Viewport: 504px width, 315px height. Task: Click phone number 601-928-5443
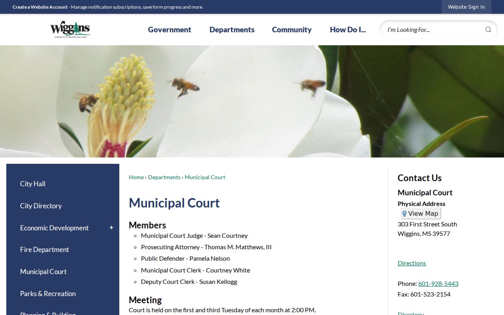[438, 283]
